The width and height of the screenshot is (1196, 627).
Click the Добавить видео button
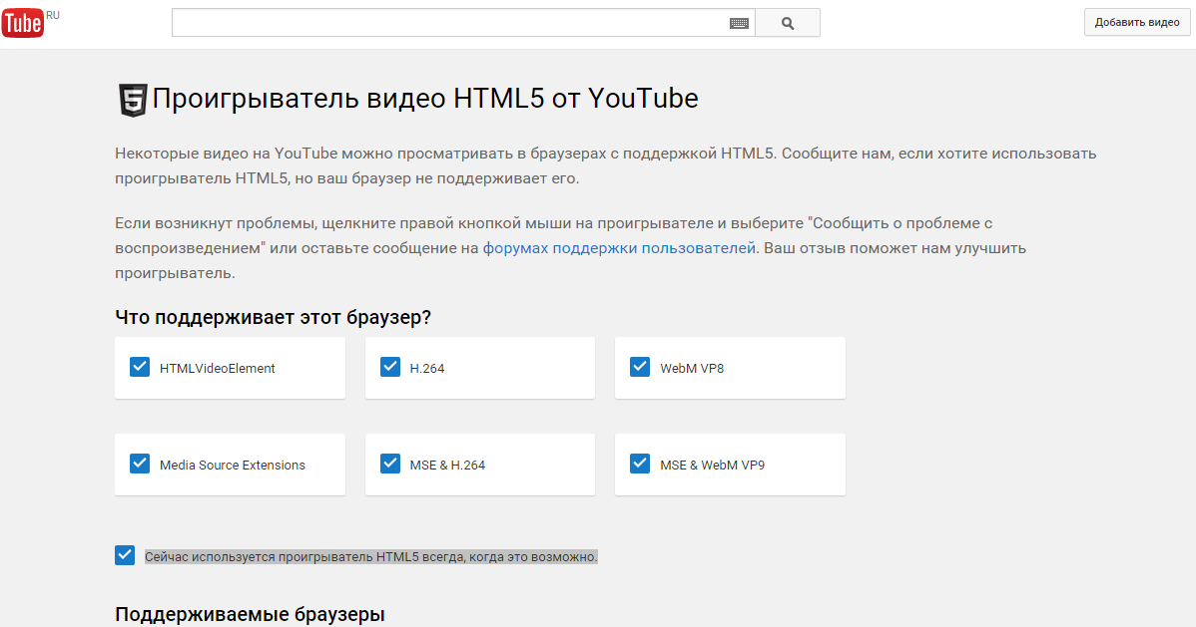click(1136, 22)
